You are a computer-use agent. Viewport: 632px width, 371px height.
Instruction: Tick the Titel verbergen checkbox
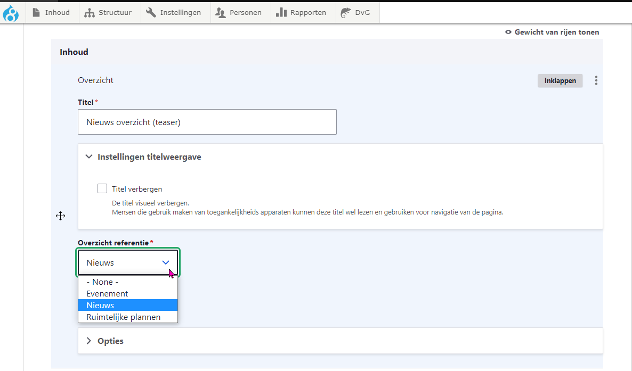point(102,188)
